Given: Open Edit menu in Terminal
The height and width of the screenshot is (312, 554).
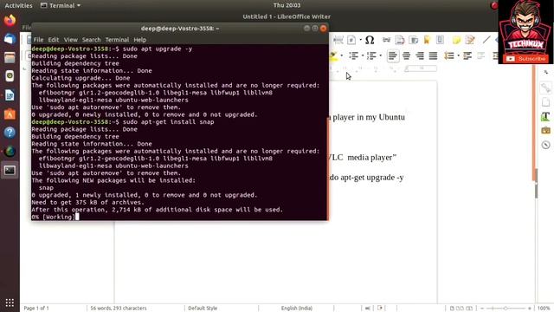Looking at the screenshot, I should coord(54,40).
